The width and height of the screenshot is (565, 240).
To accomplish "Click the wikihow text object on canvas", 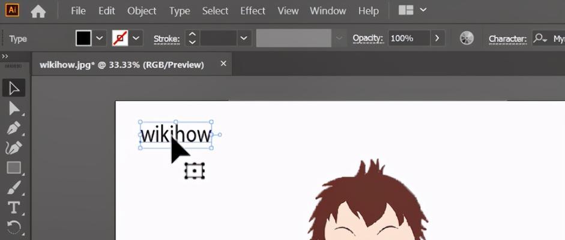I will (175, 134).
